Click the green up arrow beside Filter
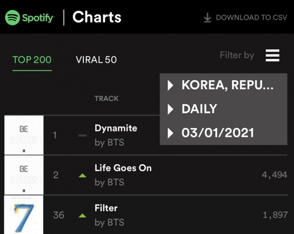The image size is (294, 234). (82, 216)
